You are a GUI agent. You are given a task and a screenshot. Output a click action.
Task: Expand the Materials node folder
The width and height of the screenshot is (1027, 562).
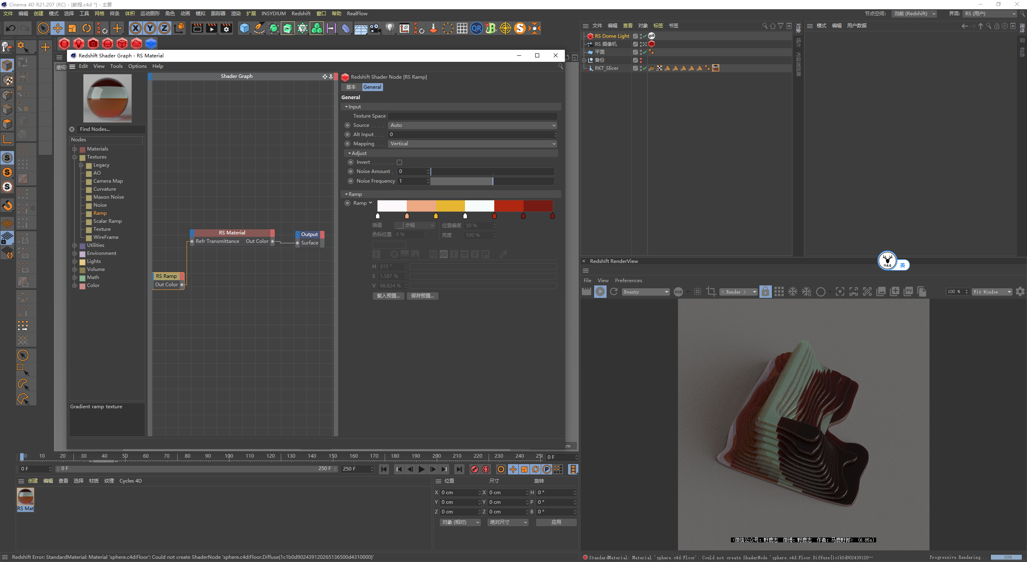pos(75,149)
